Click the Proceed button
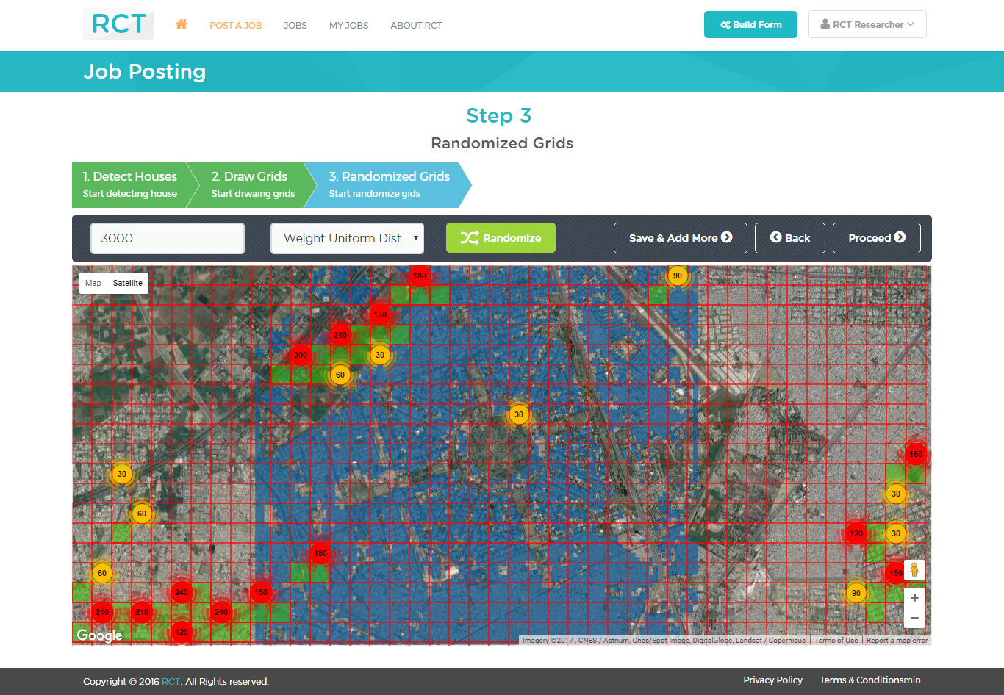1004x695 pixels. [x=876, y=238]
